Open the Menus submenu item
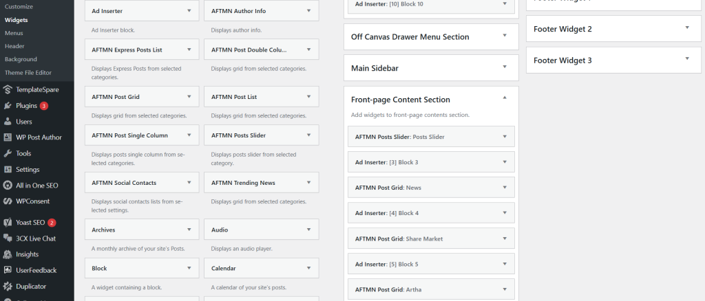The height and width of the screenshot is (301, 705). pos(14,33)
